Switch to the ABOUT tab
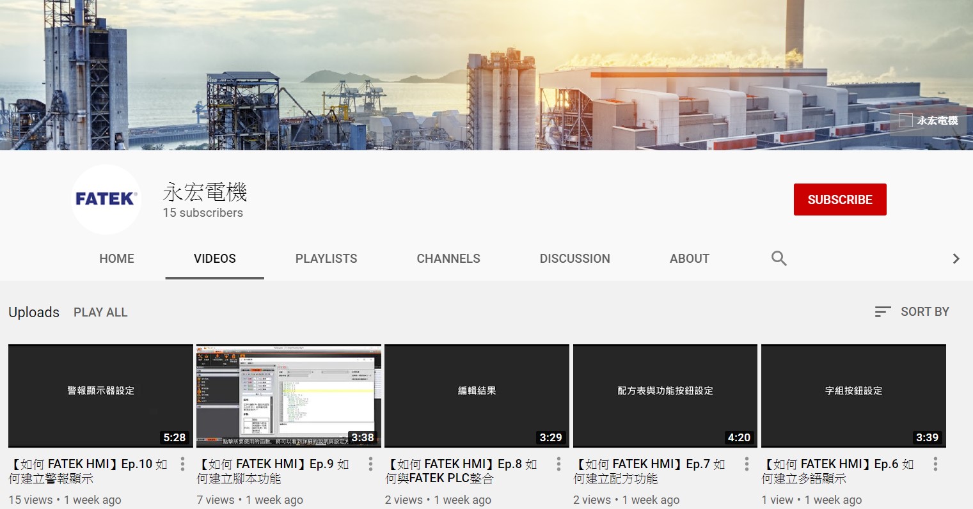The height and width of the screenshot is (509, 973). click(690, 258)
